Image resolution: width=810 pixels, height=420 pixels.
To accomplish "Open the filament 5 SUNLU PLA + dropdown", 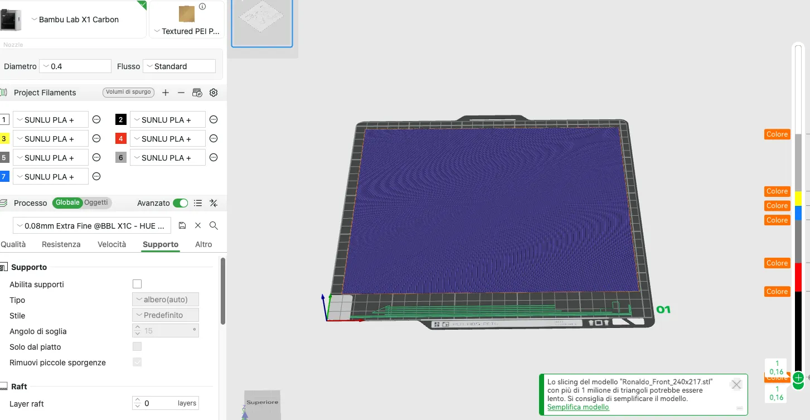I will (51, 158).
